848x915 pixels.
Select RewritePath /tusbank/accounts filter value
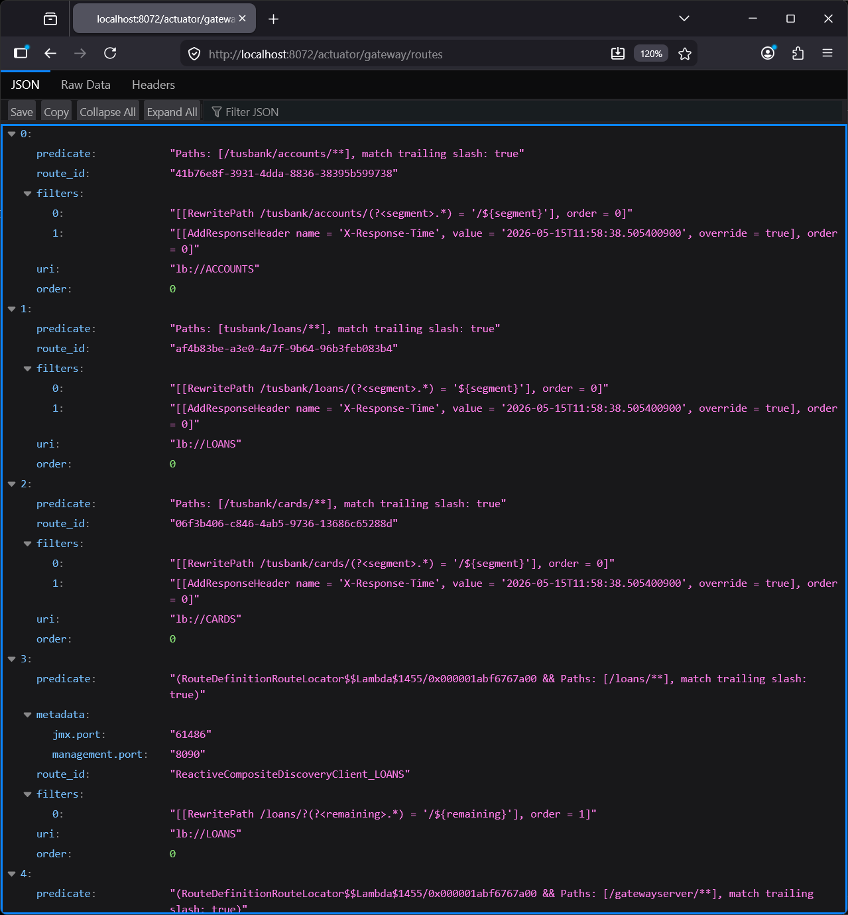pos(401,213)
